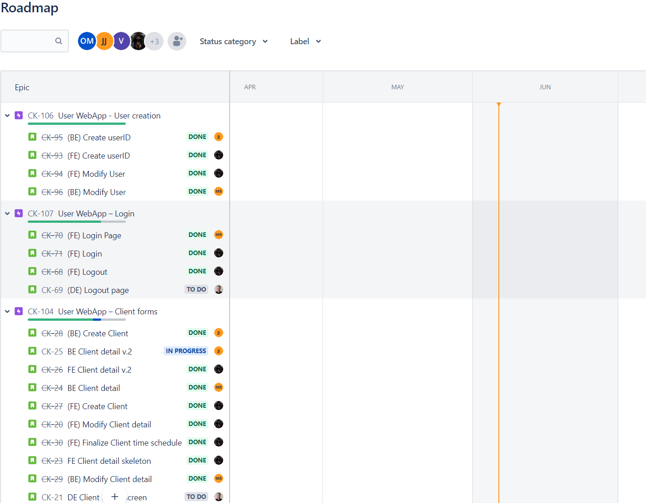Screen dimensions: 646x503
Task: Click the CK-104 epic lightning icon
Action: tap(19, 311)
